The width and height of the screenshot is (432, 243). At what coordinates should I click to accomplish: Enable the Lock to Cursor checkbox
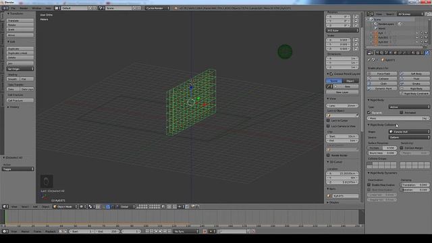pyautogui.click(x=328, y=121)
